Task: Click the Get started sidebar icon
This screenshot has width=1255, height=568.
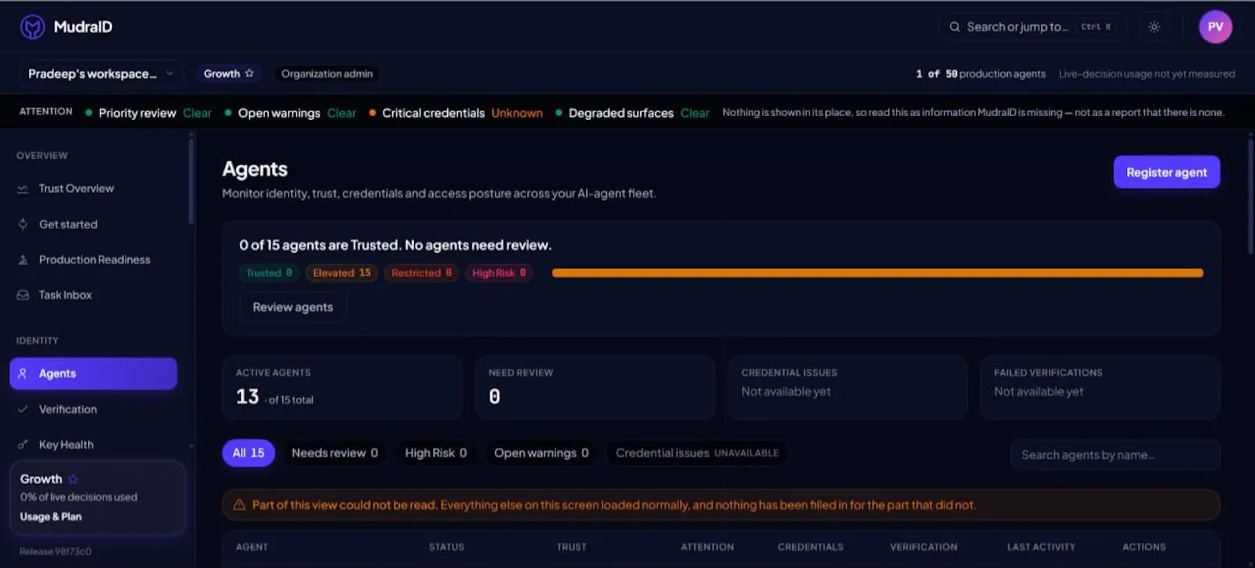Action: coord(23,224)
